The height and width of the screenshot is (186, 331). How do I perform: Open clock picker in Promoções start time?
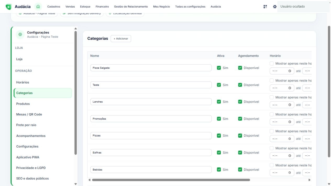point(290,122)
